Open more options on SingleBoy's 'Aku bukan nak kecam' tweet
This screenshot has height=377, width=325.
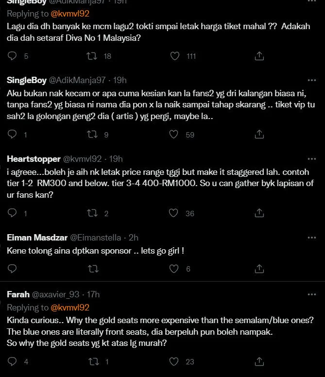tap(311, 80)
